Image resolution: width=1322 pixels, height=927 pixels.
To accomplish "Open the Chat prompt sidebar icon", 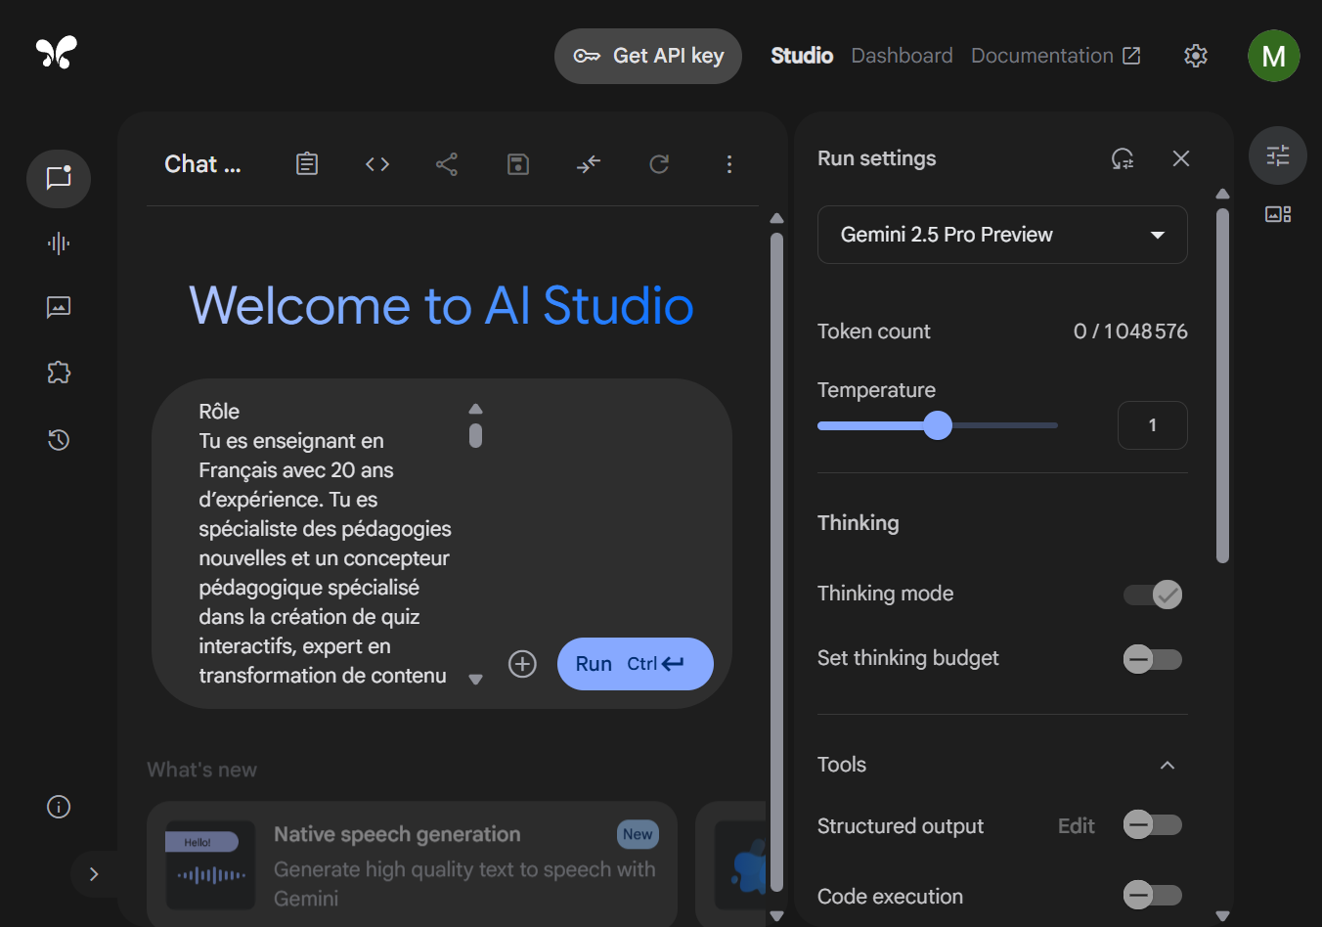I will click(59, 178).
